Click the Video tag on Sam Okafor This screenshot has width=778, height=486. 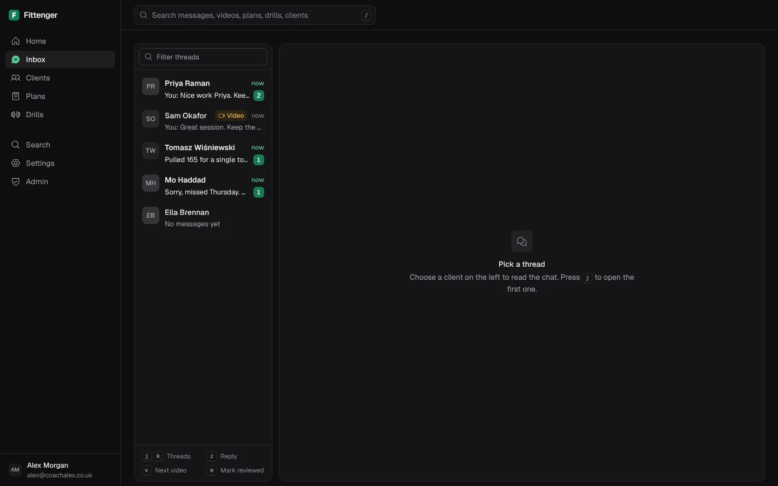(x=231, y=116)
